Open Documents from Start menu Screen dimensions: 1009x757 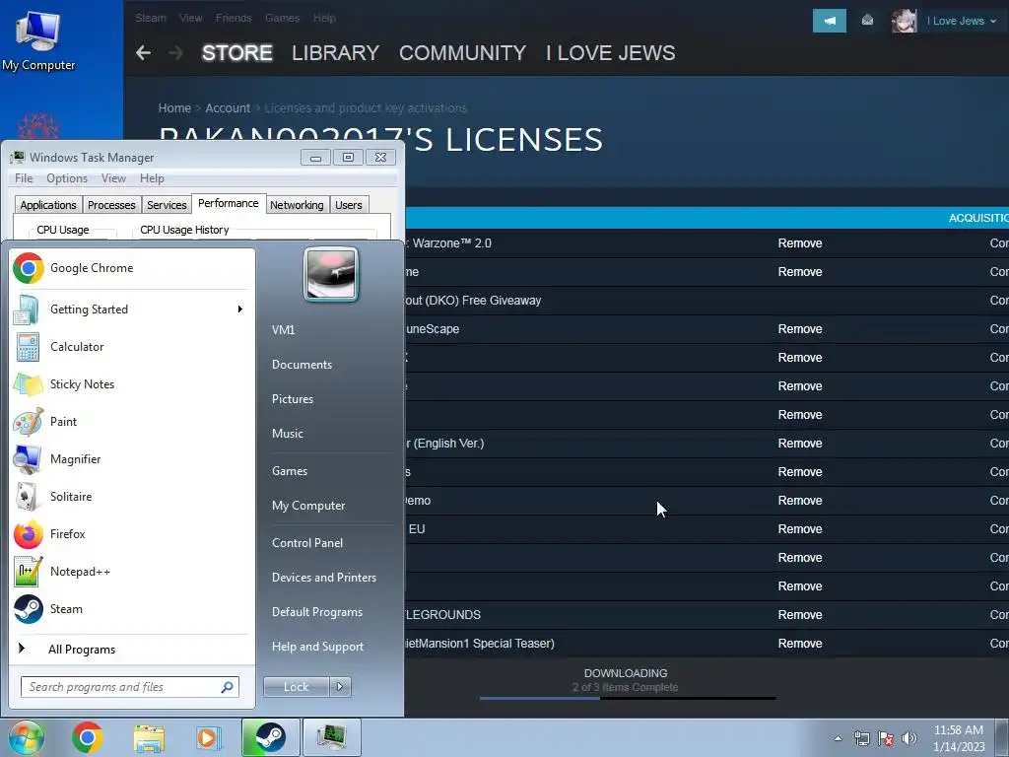(x=302, y=365)
